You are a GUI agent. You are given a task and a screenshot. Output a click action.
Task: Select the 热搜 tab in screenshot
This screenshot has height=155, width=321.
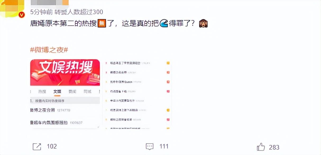pyautogui.click(x=42, y=92)
